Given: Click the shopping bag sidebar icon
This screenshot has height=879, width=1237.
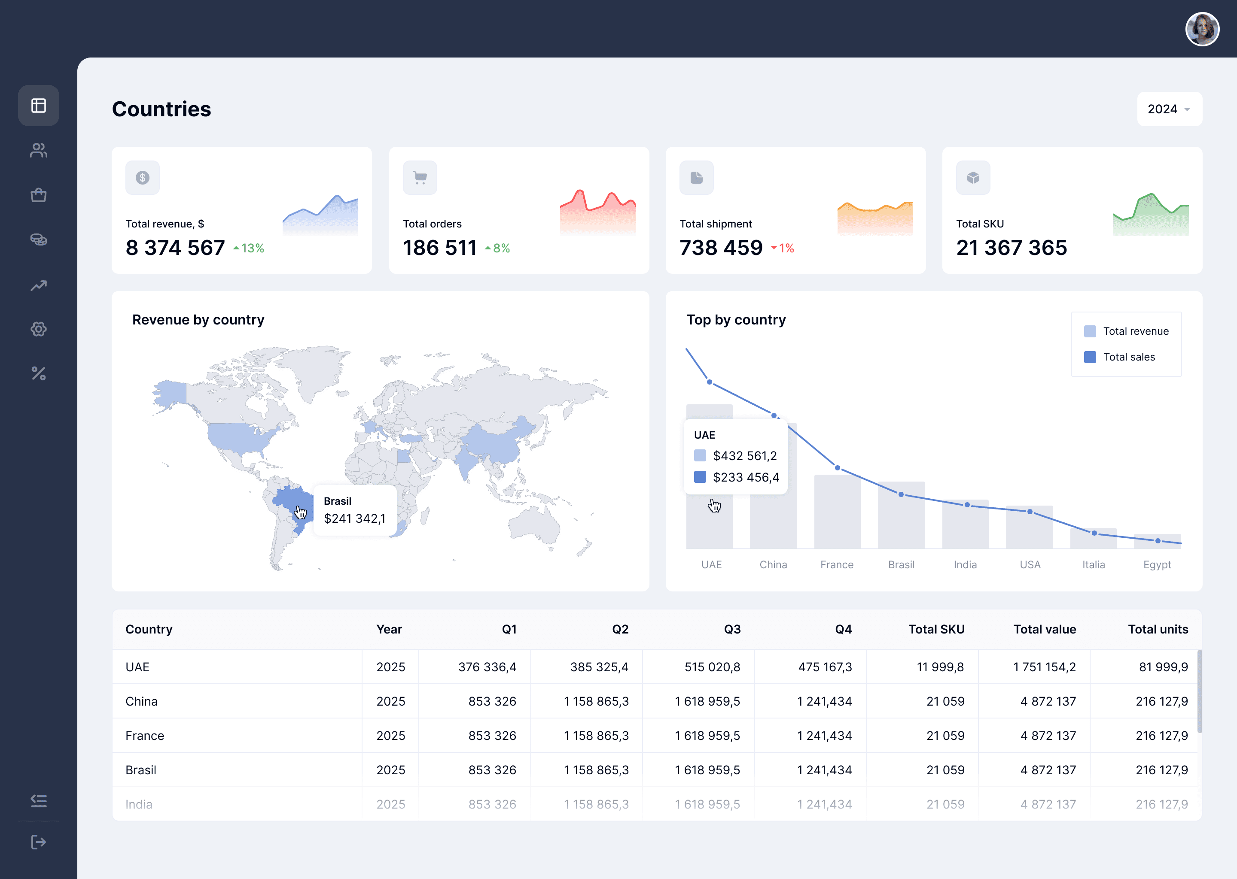Looking at the screenshot, I should coord(39,195).
